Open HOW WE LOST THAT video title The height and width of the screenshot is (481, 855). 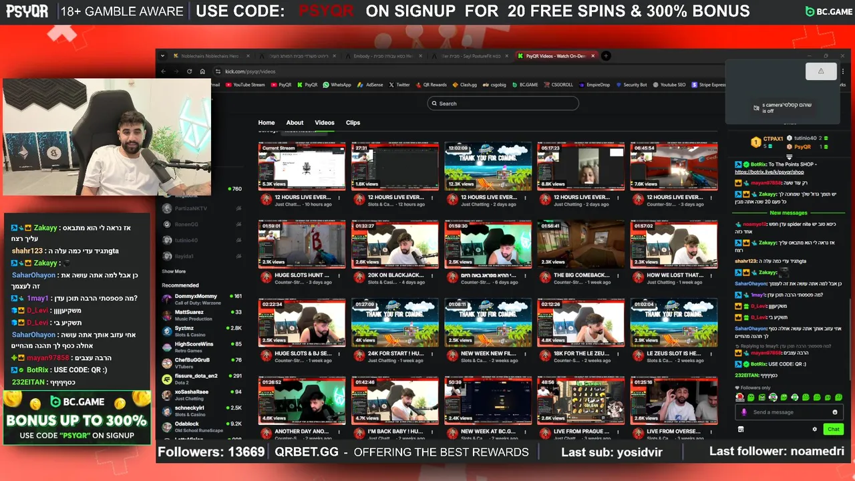[x=674, y=275]
